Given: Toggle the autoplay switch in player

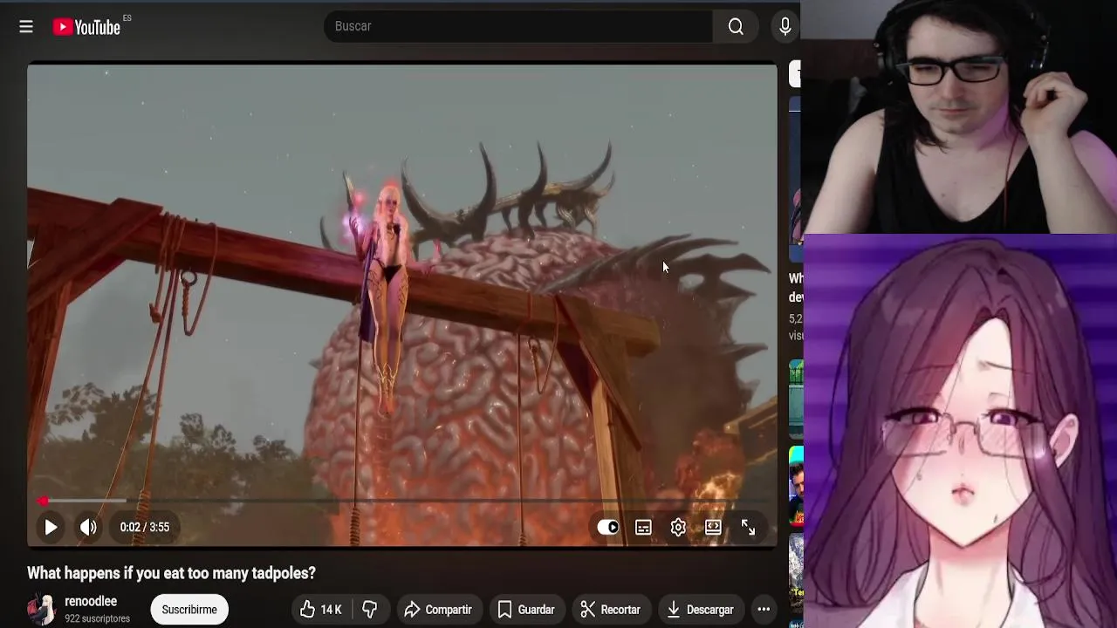Looking at the screenshot, I should [x=608, y=527].
